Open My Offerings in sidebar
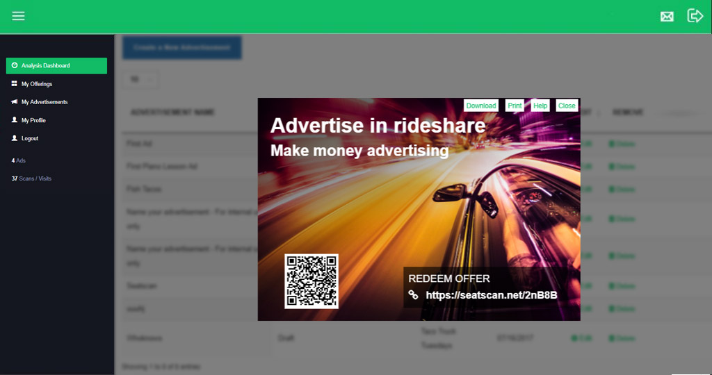The height and width of the screenshot is (375, 712). point(37,84)
